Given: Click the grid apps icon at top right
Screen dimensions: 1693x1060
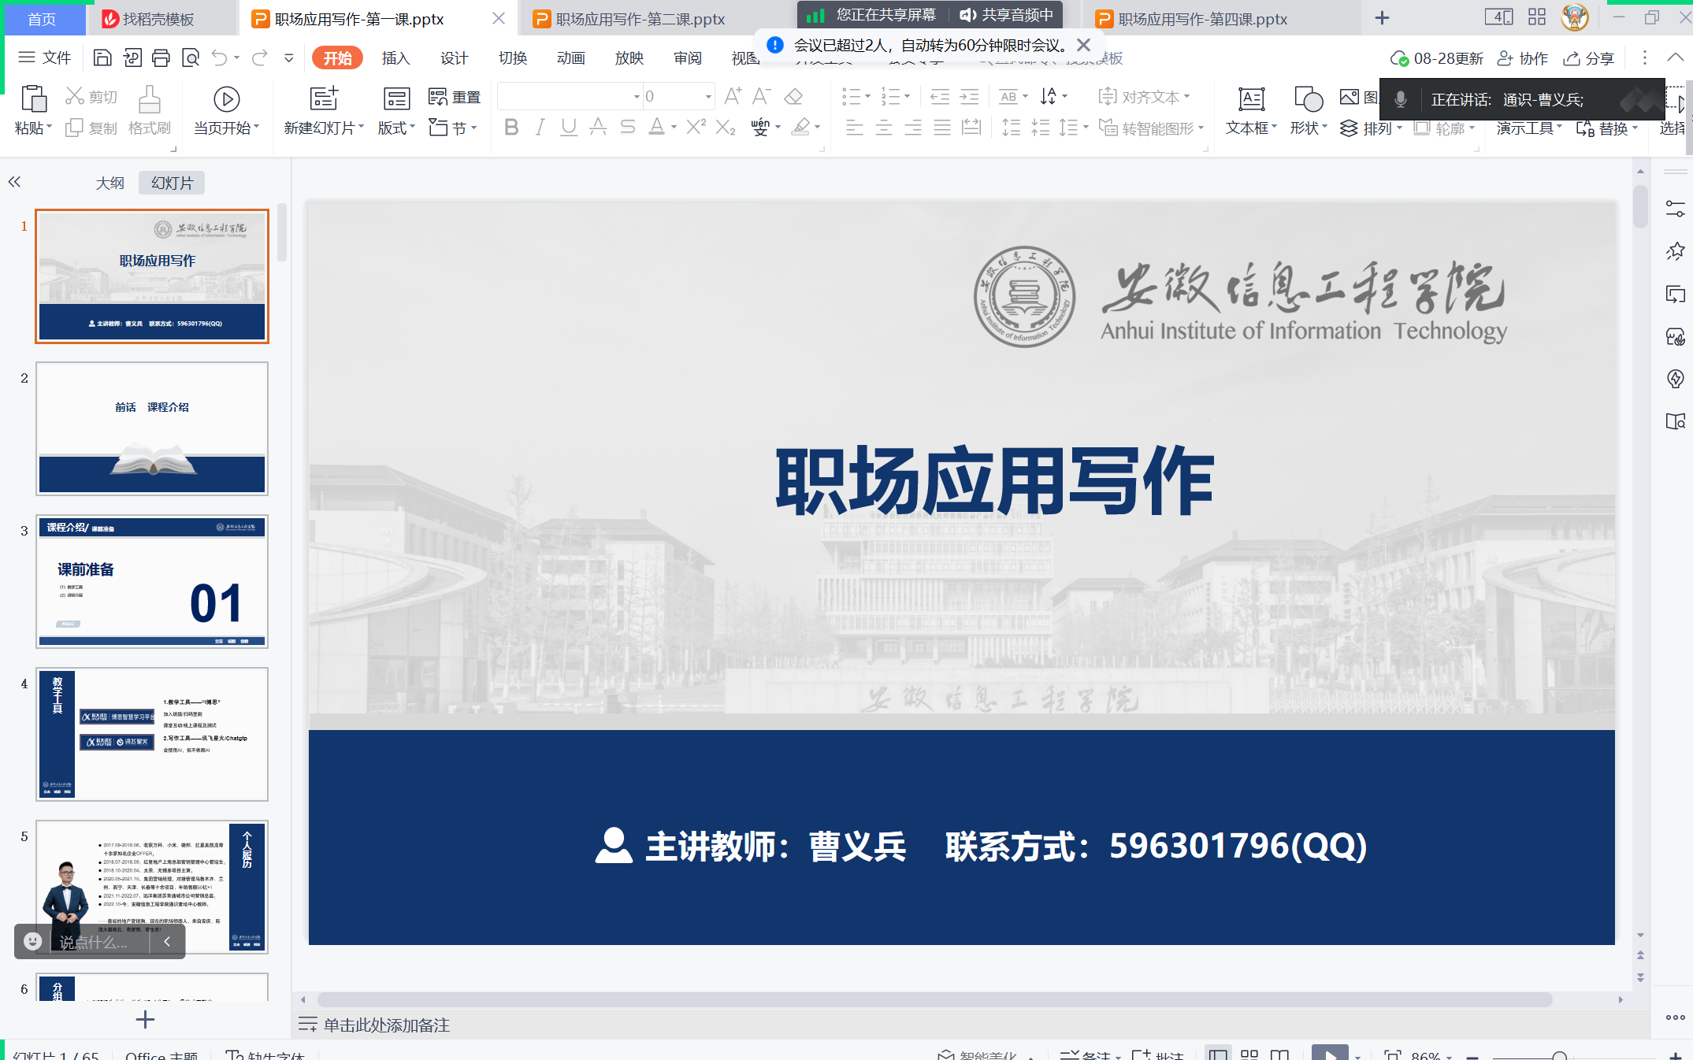Looking at the screenshot, I should [x=1537, y=17].
